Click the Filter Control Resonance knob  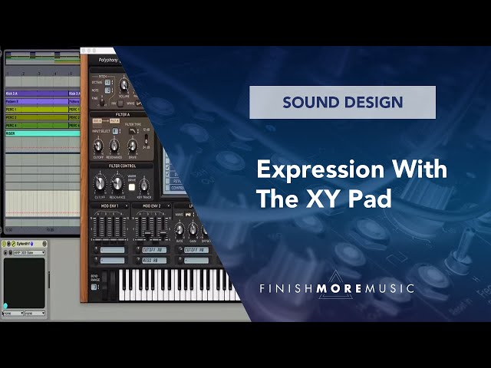click(117, 184)
